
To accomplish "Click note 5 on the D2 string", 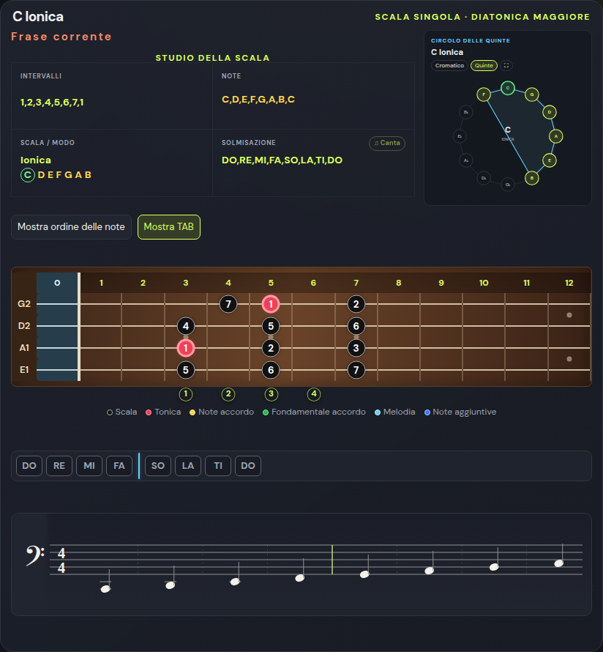I will pyautogui.click(x=271, y=326).
